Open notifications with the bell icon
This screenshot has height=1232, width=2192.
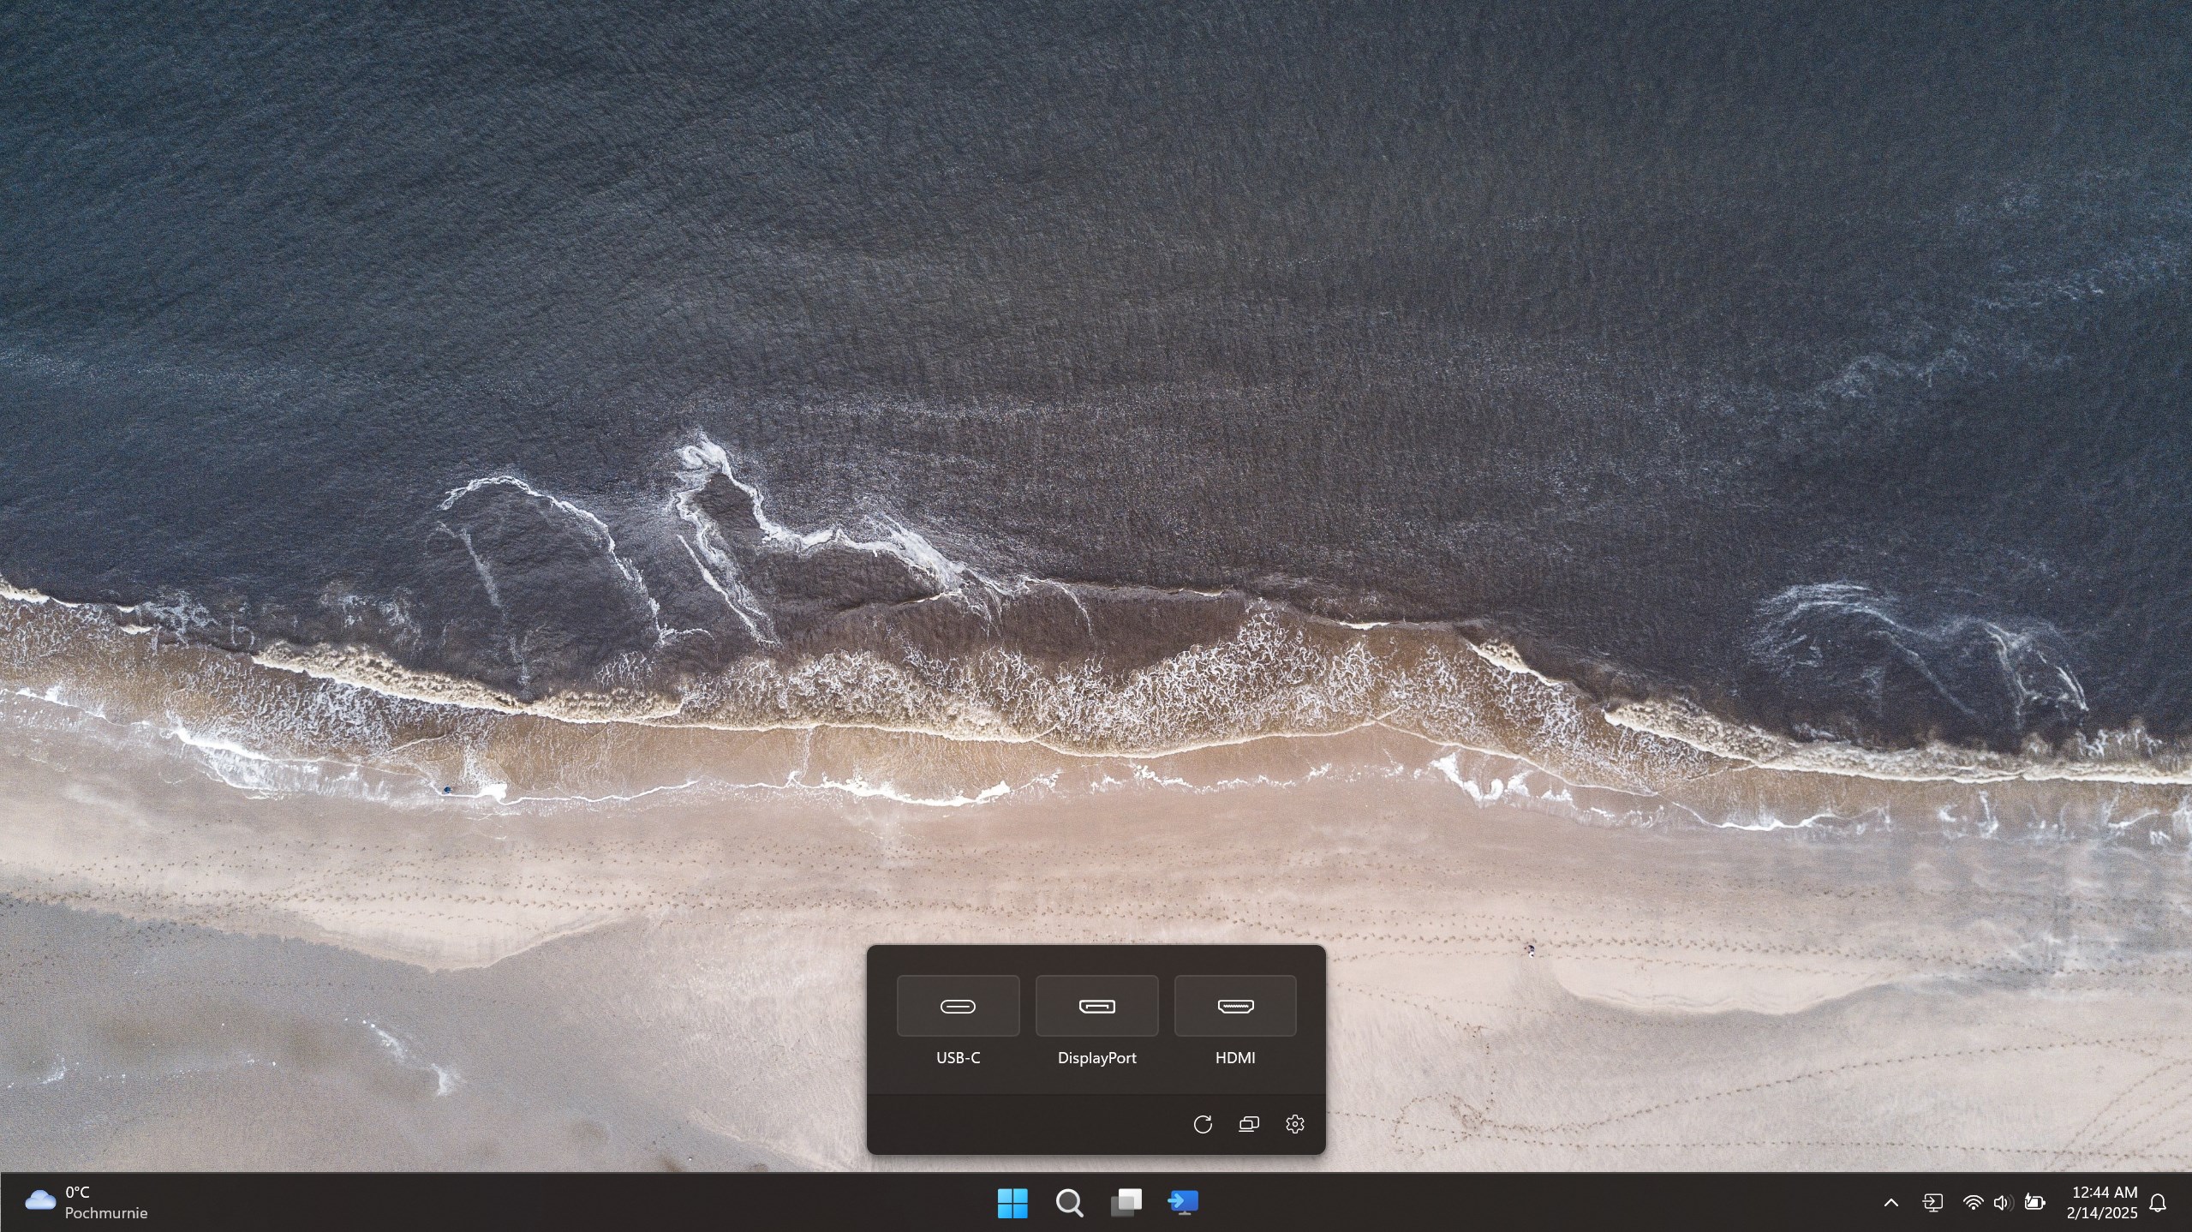2159,1202
